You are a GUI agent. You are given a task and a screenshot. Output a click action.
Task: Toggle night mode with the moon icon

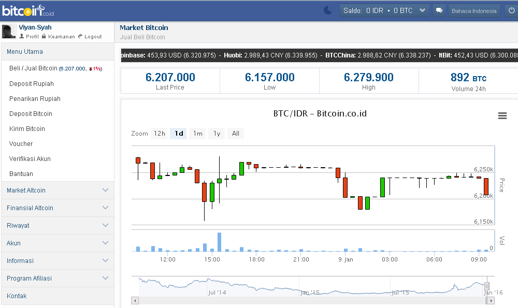327,10
